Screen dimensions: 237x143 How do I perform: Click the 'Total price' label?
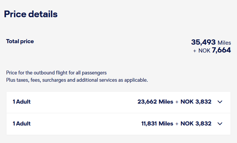tap(20, 41)
